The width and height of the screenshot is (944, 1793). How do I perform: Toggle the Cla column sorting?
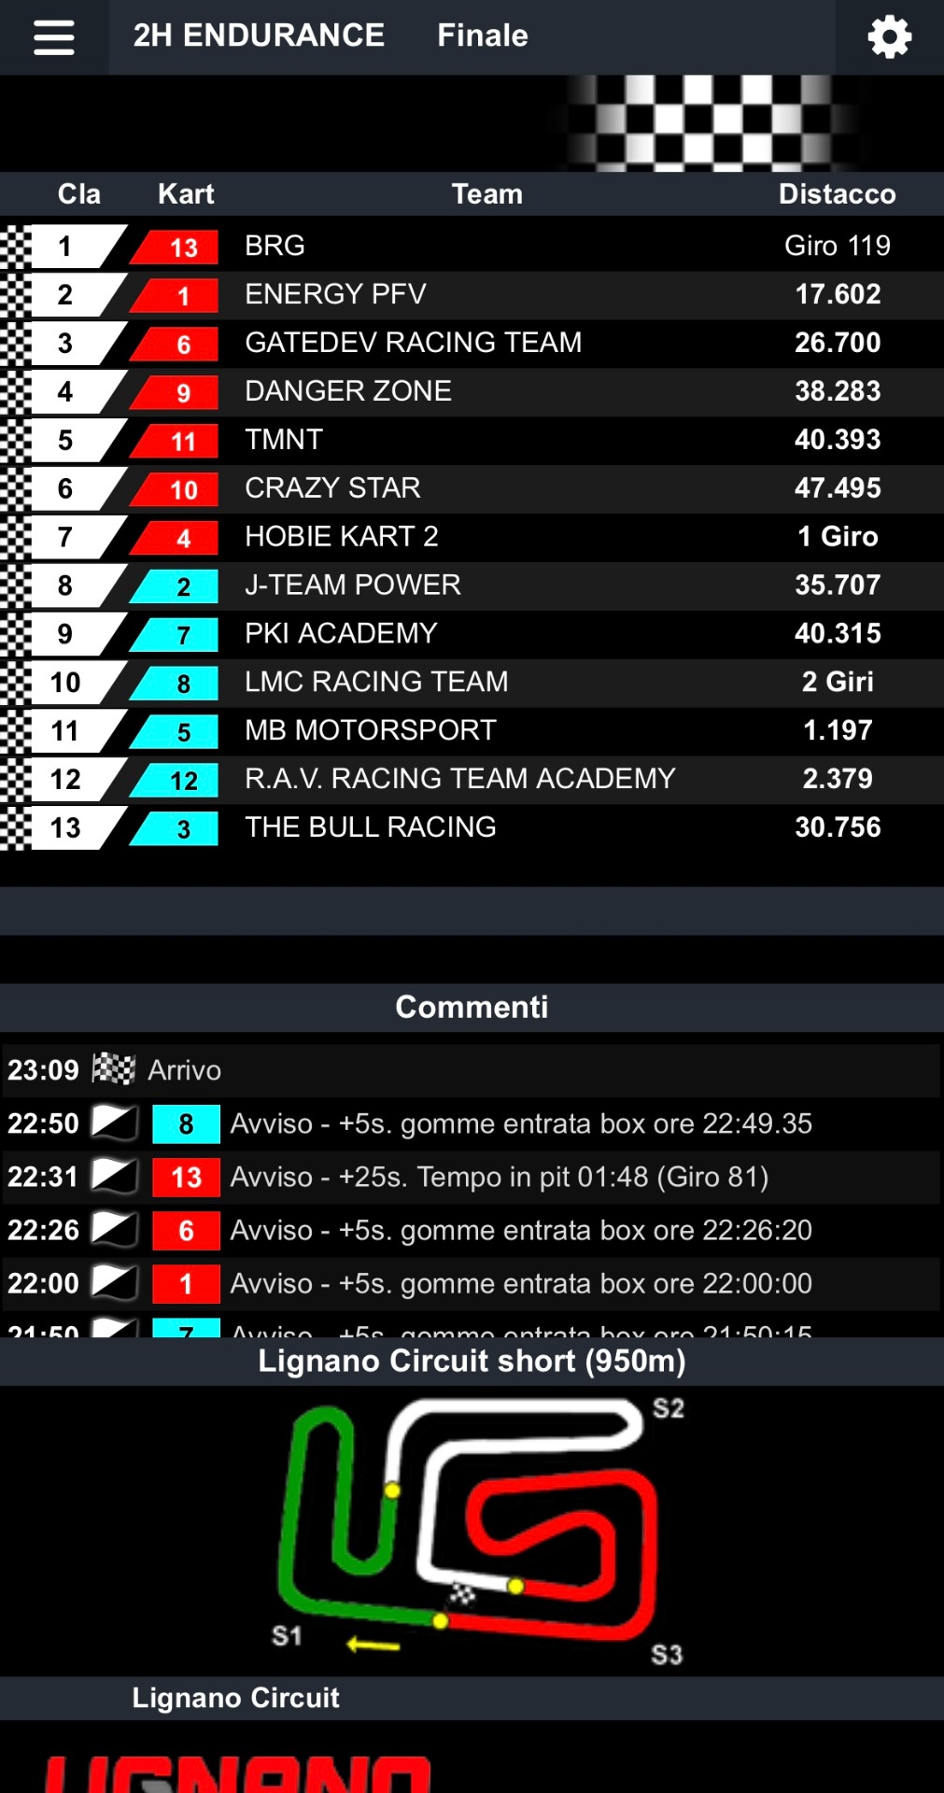coord(79,193)
